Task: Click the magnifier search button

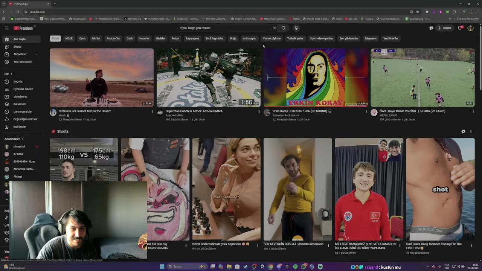Action: click(284, 28)
